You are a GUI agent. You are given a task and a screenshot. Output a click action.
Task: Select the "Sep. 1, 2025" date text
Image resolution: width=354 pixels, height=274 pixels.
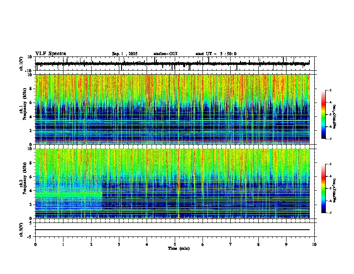click(x=125, y=54)
